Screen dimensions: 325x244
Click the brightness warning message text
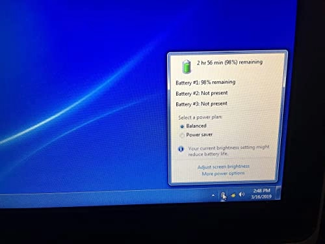coord(229,150)
